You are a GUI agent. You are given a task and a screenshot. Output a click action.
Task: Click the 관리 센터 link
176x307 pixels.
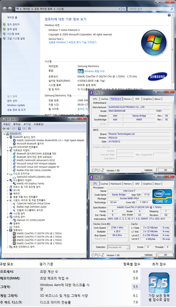coord(12,101)
